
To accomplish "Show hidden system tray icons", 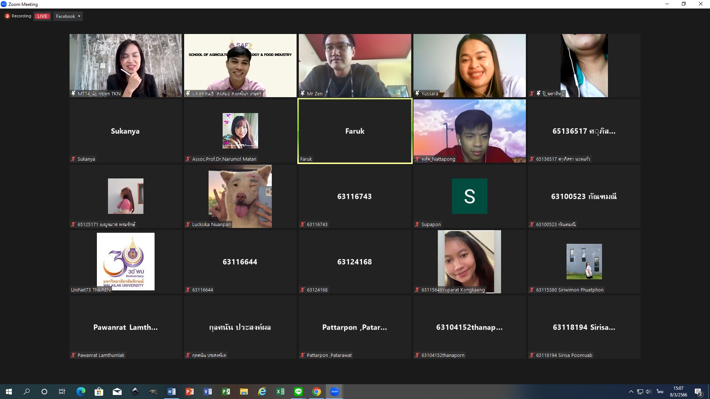I will [x=631, y=392].
